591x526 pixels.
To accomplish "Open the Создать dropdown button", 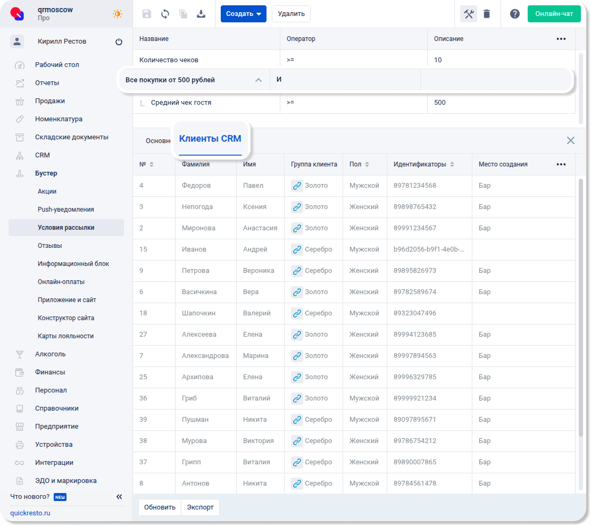I will pos(243,14).
